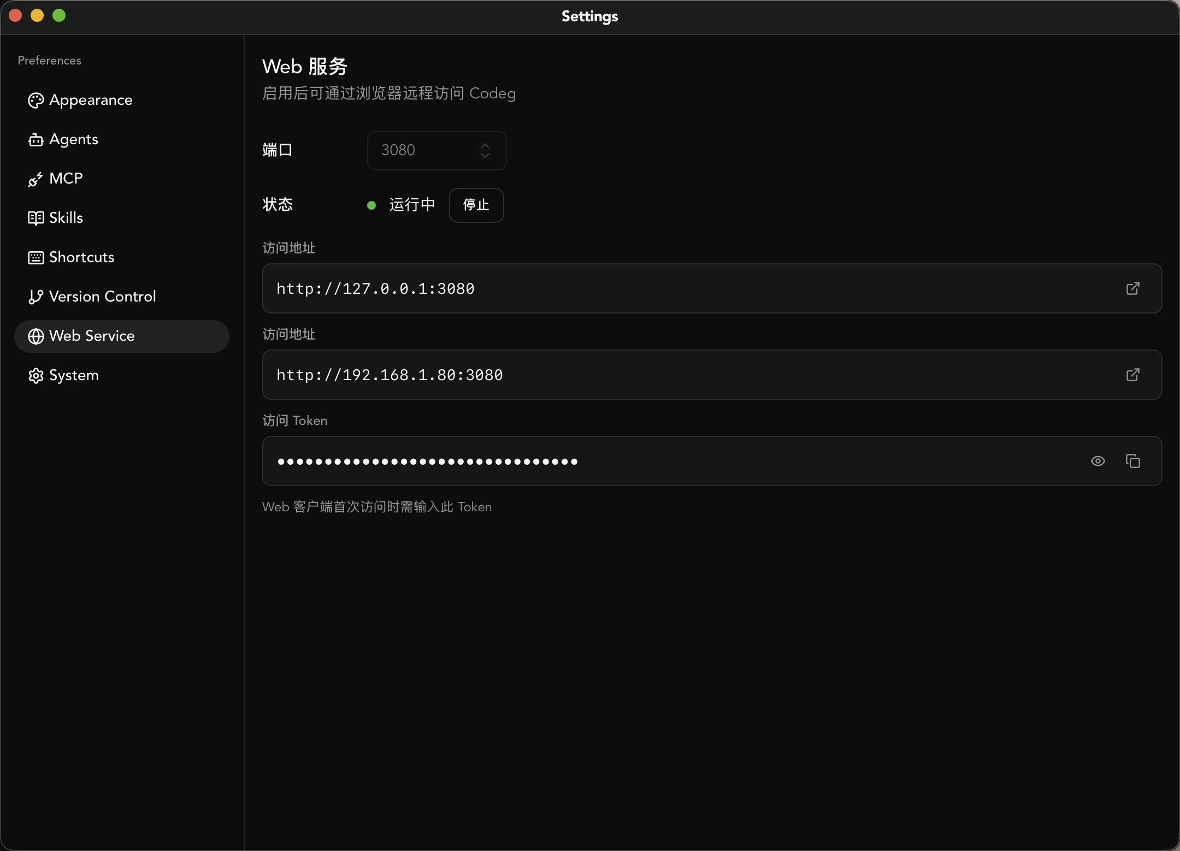Go to the Agents settings section
The height and width of the screenshot is (851, 1180).
pos(121,140)
